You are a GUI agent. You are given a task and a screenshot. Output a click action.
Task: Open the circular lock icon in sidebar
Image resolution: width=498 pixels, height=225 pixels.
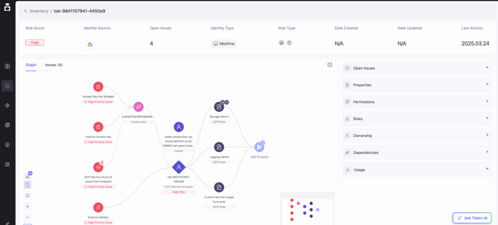click(7, 145)
